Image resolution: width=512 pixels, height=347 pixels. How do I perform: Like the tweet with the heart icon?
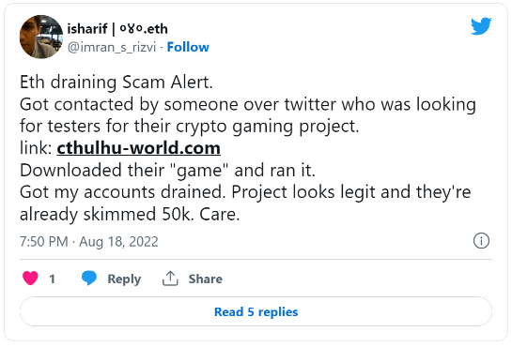pyautogui.click(x=30, y=279)
